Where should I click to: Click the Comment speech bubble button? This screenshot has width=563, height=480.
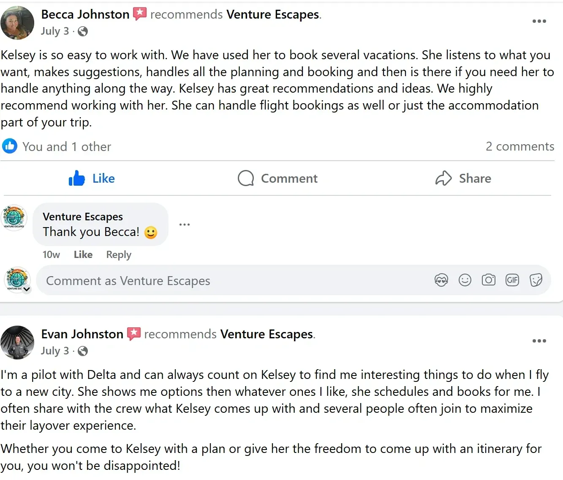[x=277, y=178]
